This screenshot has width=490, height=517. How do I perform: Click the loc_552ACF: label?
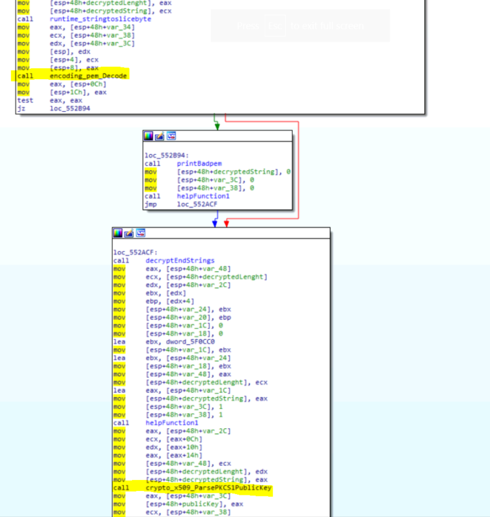click(136, 252)
